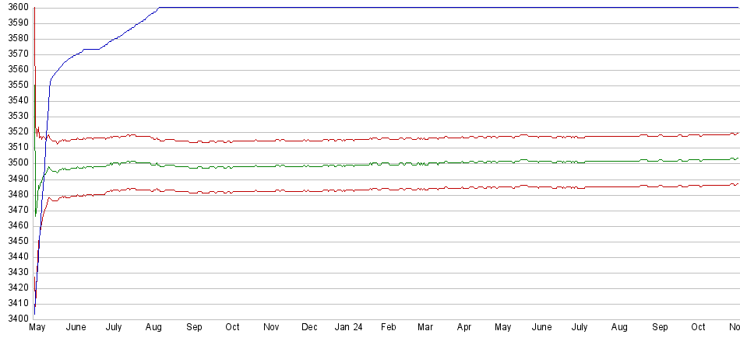Click the blue rising curve between June and July
The height and width of the screenshot is (338, 740).
pos(92,49)
